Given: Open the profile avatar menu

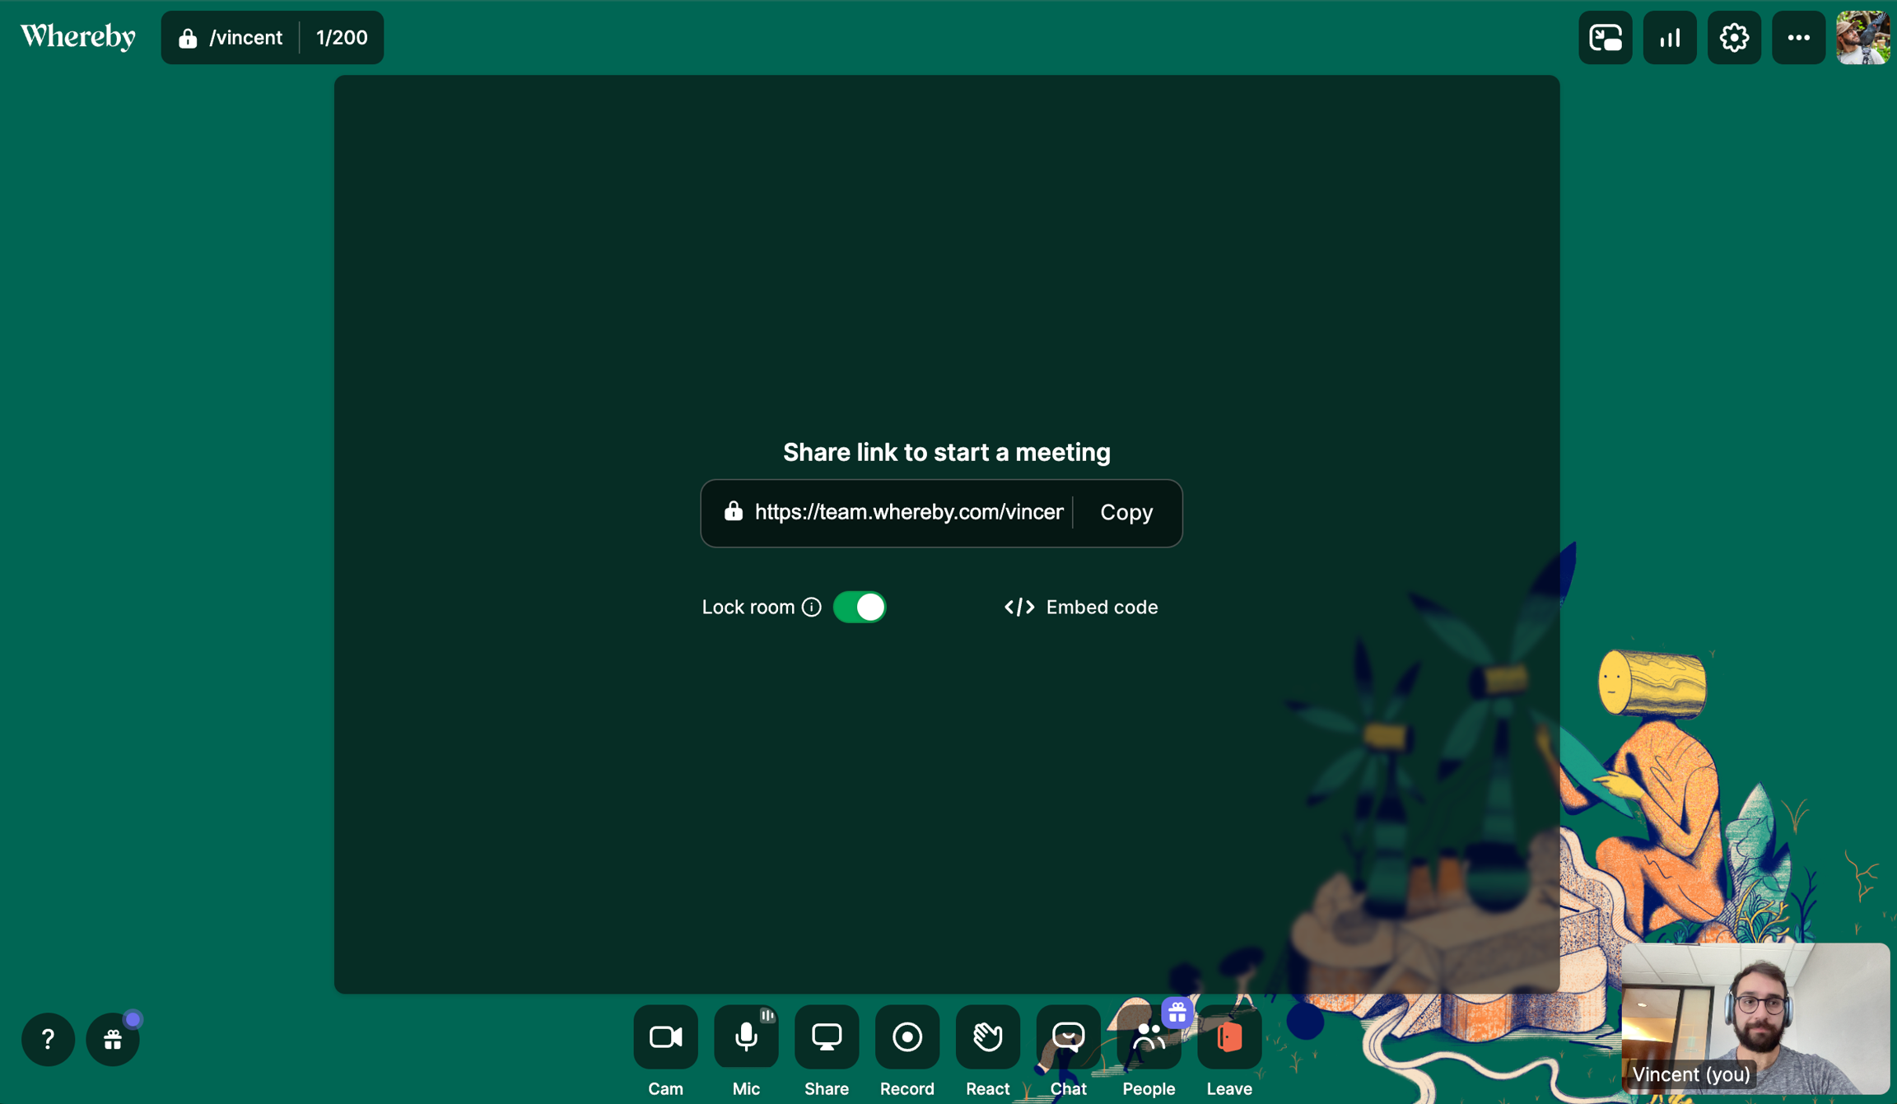Looking at the screenshot, I should click(1862, 38).
